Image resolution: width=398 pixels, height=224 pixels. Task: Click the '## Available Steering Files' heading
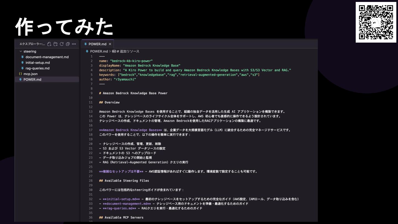[124, 181]
